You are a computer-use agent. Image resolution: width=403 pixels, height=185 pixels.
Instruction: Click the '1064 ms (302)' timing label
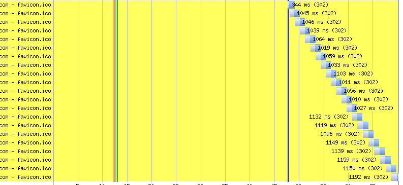(x=332, y=39)
